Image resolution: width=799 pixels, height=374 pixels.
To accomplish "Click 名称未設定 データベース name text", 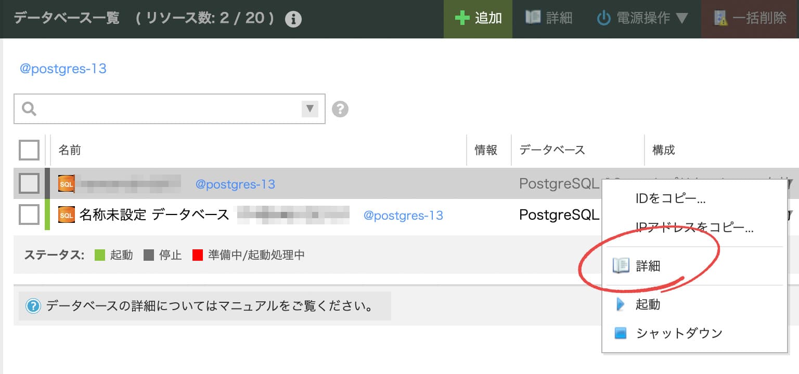I will [154, 215].
